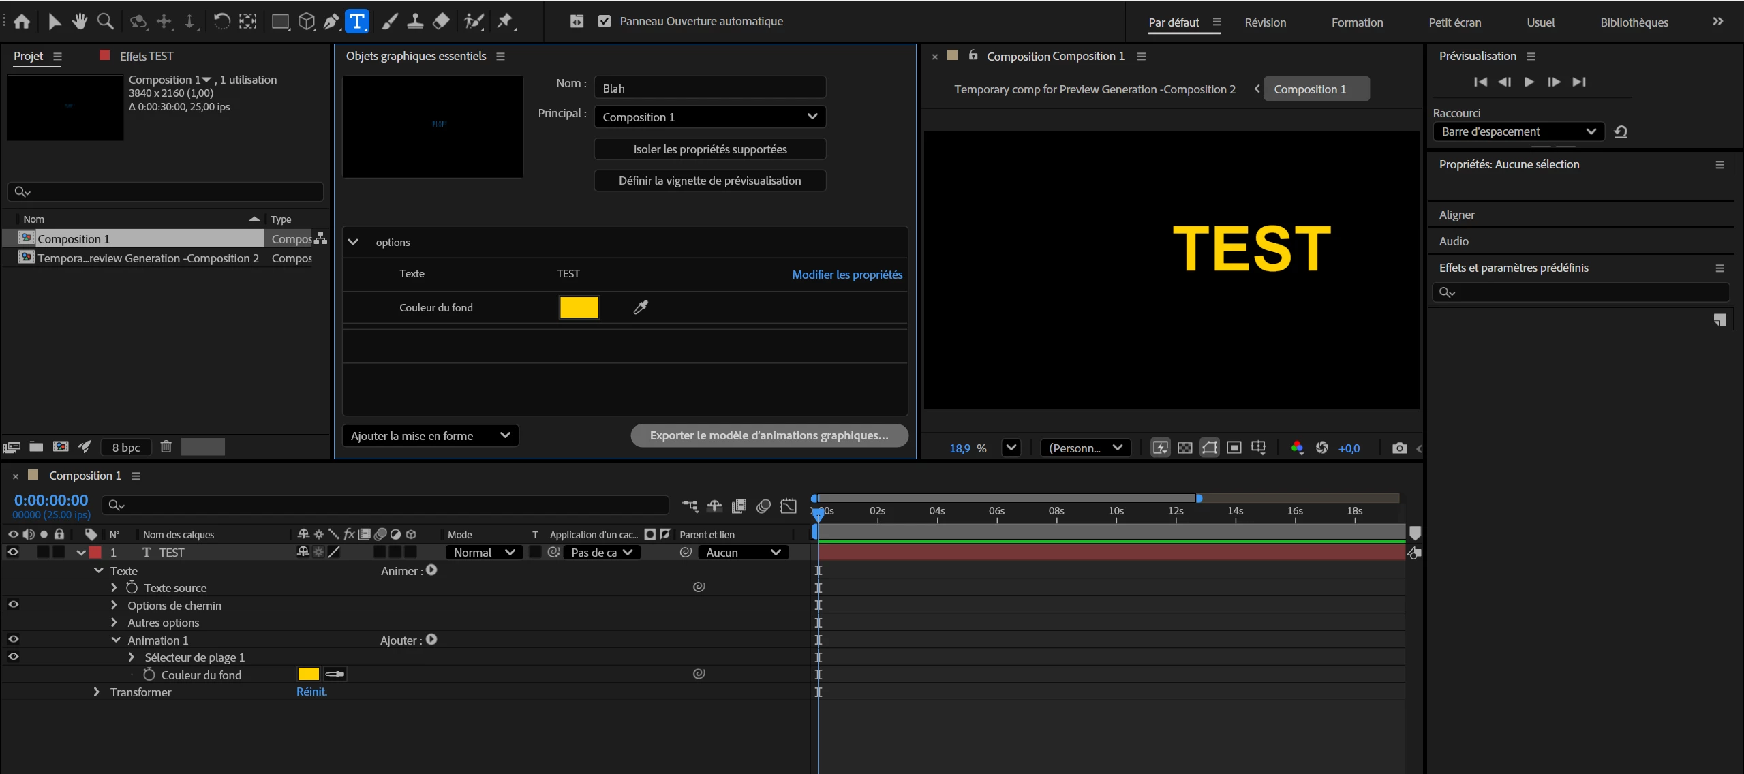Open the Effets TEST panel tab

tap(146, 56)
